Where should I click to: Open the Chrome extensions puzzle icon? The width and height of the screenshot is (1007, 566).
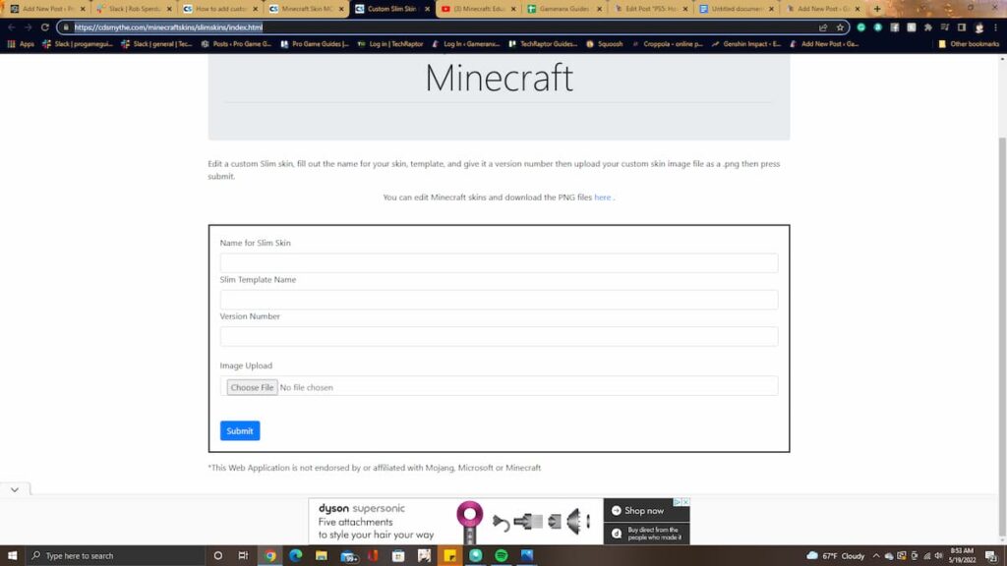(928, 28)
